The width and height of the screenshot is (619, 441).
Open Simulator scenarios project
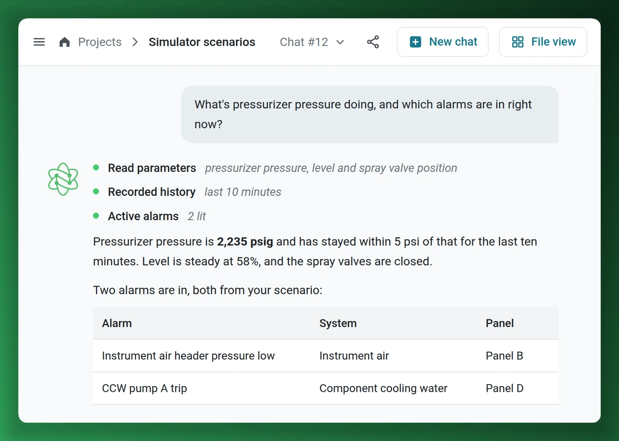pyautogui.click(x=202, y=42)
